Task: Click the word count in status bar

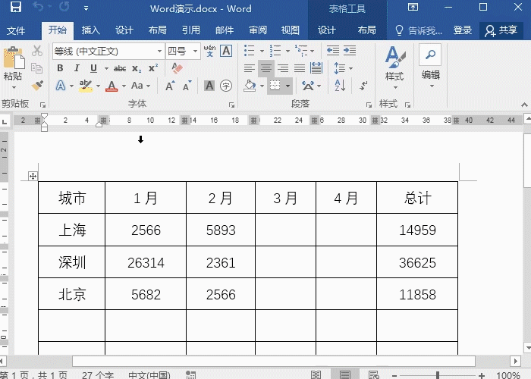Action: point(98,375)
